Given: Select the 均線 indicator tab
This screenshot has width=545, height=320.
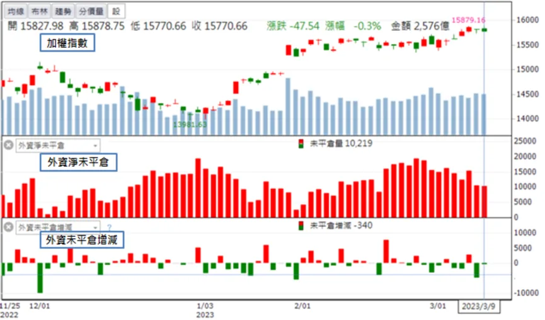Looking at the screenshot, I should click(x=16, y=11).
